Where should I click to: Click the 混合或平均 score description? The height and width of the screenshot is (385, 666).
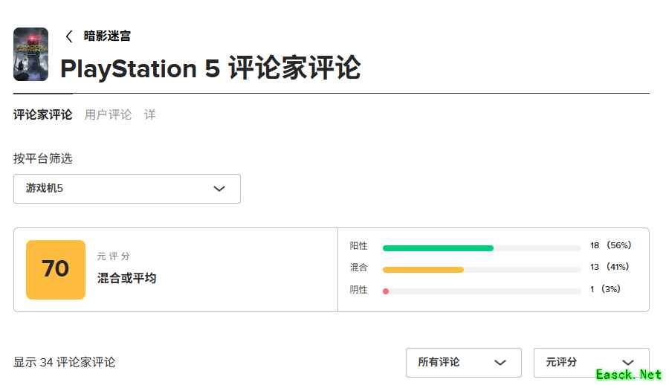[x=126, y=278]
